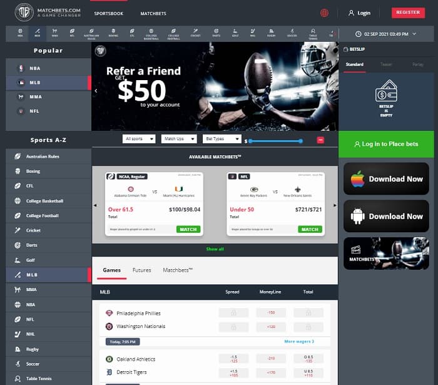This screenshot has width=438, height=385.
Task: Select Golf icon in top sports bar
Action: [x=235, y=33]
